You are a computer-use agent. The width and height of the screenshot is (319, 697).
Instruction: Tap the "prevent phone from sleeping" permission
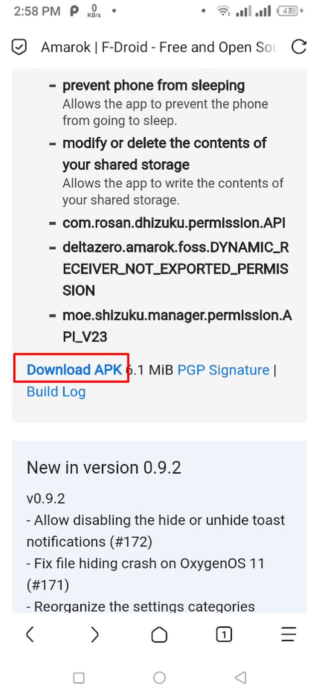[x=153, y=85]
